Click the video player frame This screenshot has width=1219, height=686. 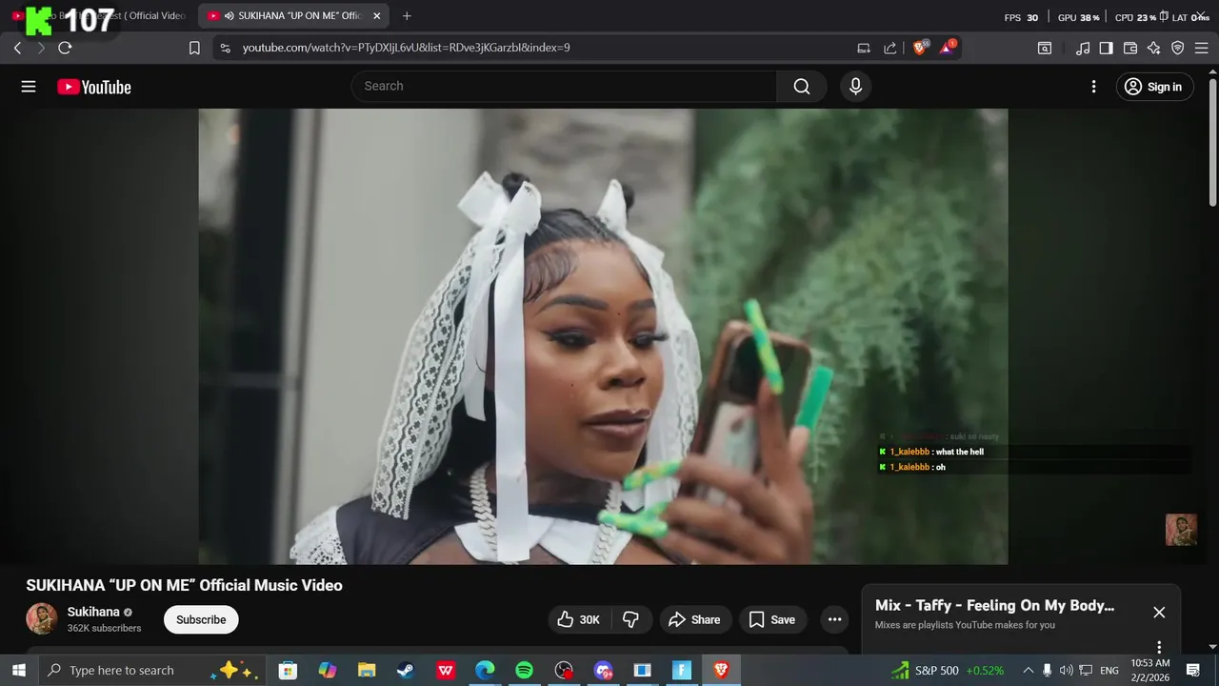pos(603,336)
